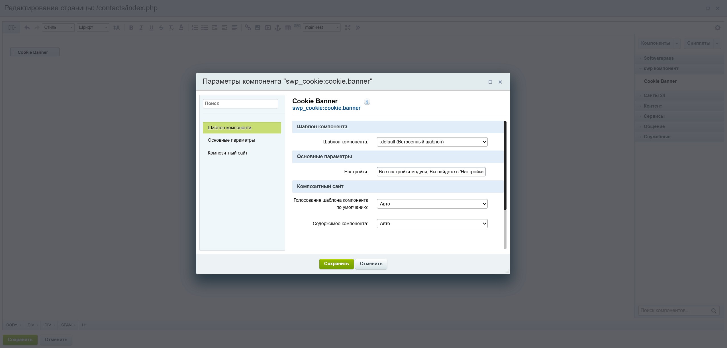Viewport: 727px width, 348px height.
Task: Click the anchor icon in toolbar
Action: coord(277,28)
